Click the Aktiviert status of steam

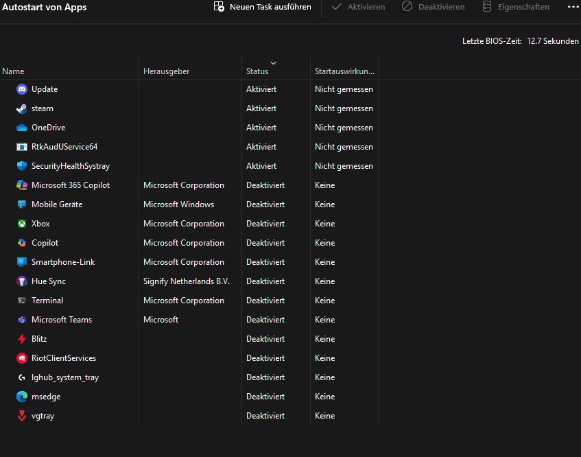tap(261, 108)
